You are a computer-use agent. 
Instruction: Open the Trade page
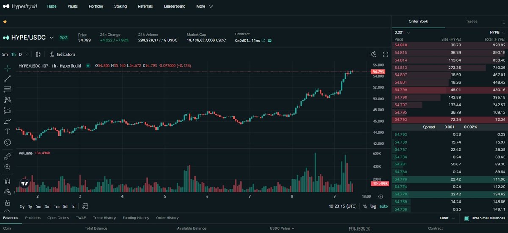point(52,6)
